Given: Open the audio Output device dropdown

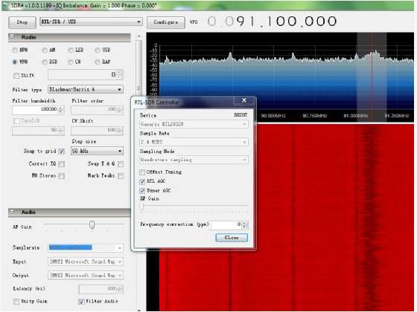Looking at the screenshot, I should (x=86, y=276).
